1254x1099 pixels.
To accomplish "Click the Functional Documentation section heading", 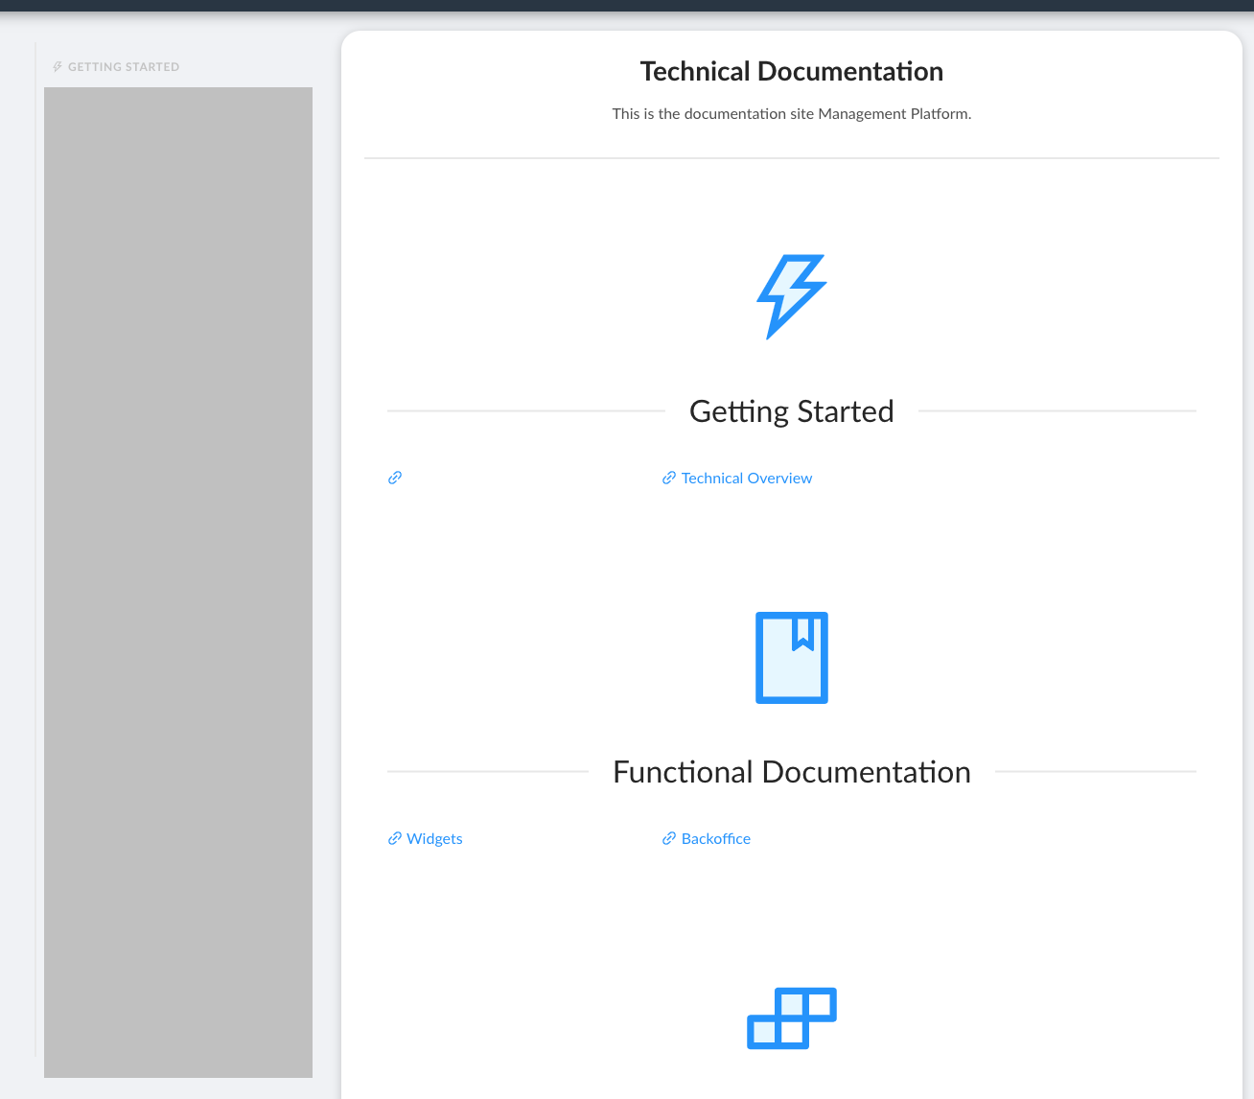I will tap(792, 772).
